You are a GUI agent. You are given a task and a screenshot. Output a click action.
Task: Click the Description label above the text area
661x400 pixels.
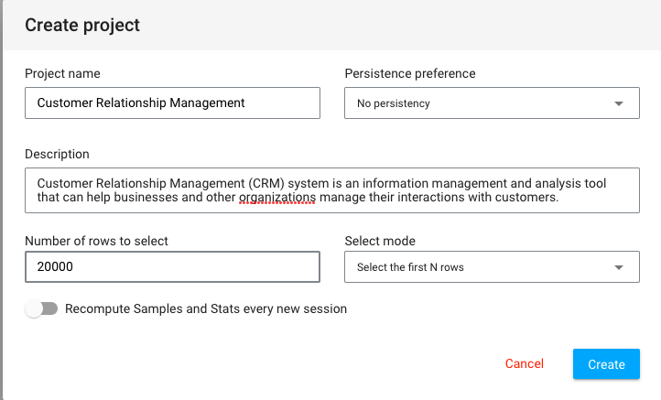pos(57,154)
